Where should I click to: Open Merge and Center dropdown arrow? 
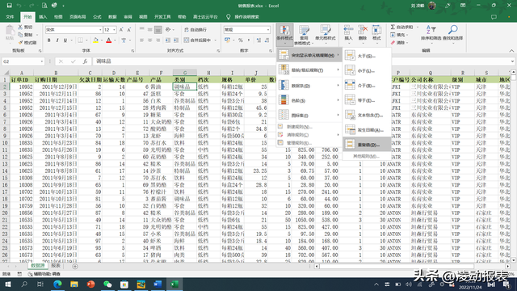click(216, 40)
